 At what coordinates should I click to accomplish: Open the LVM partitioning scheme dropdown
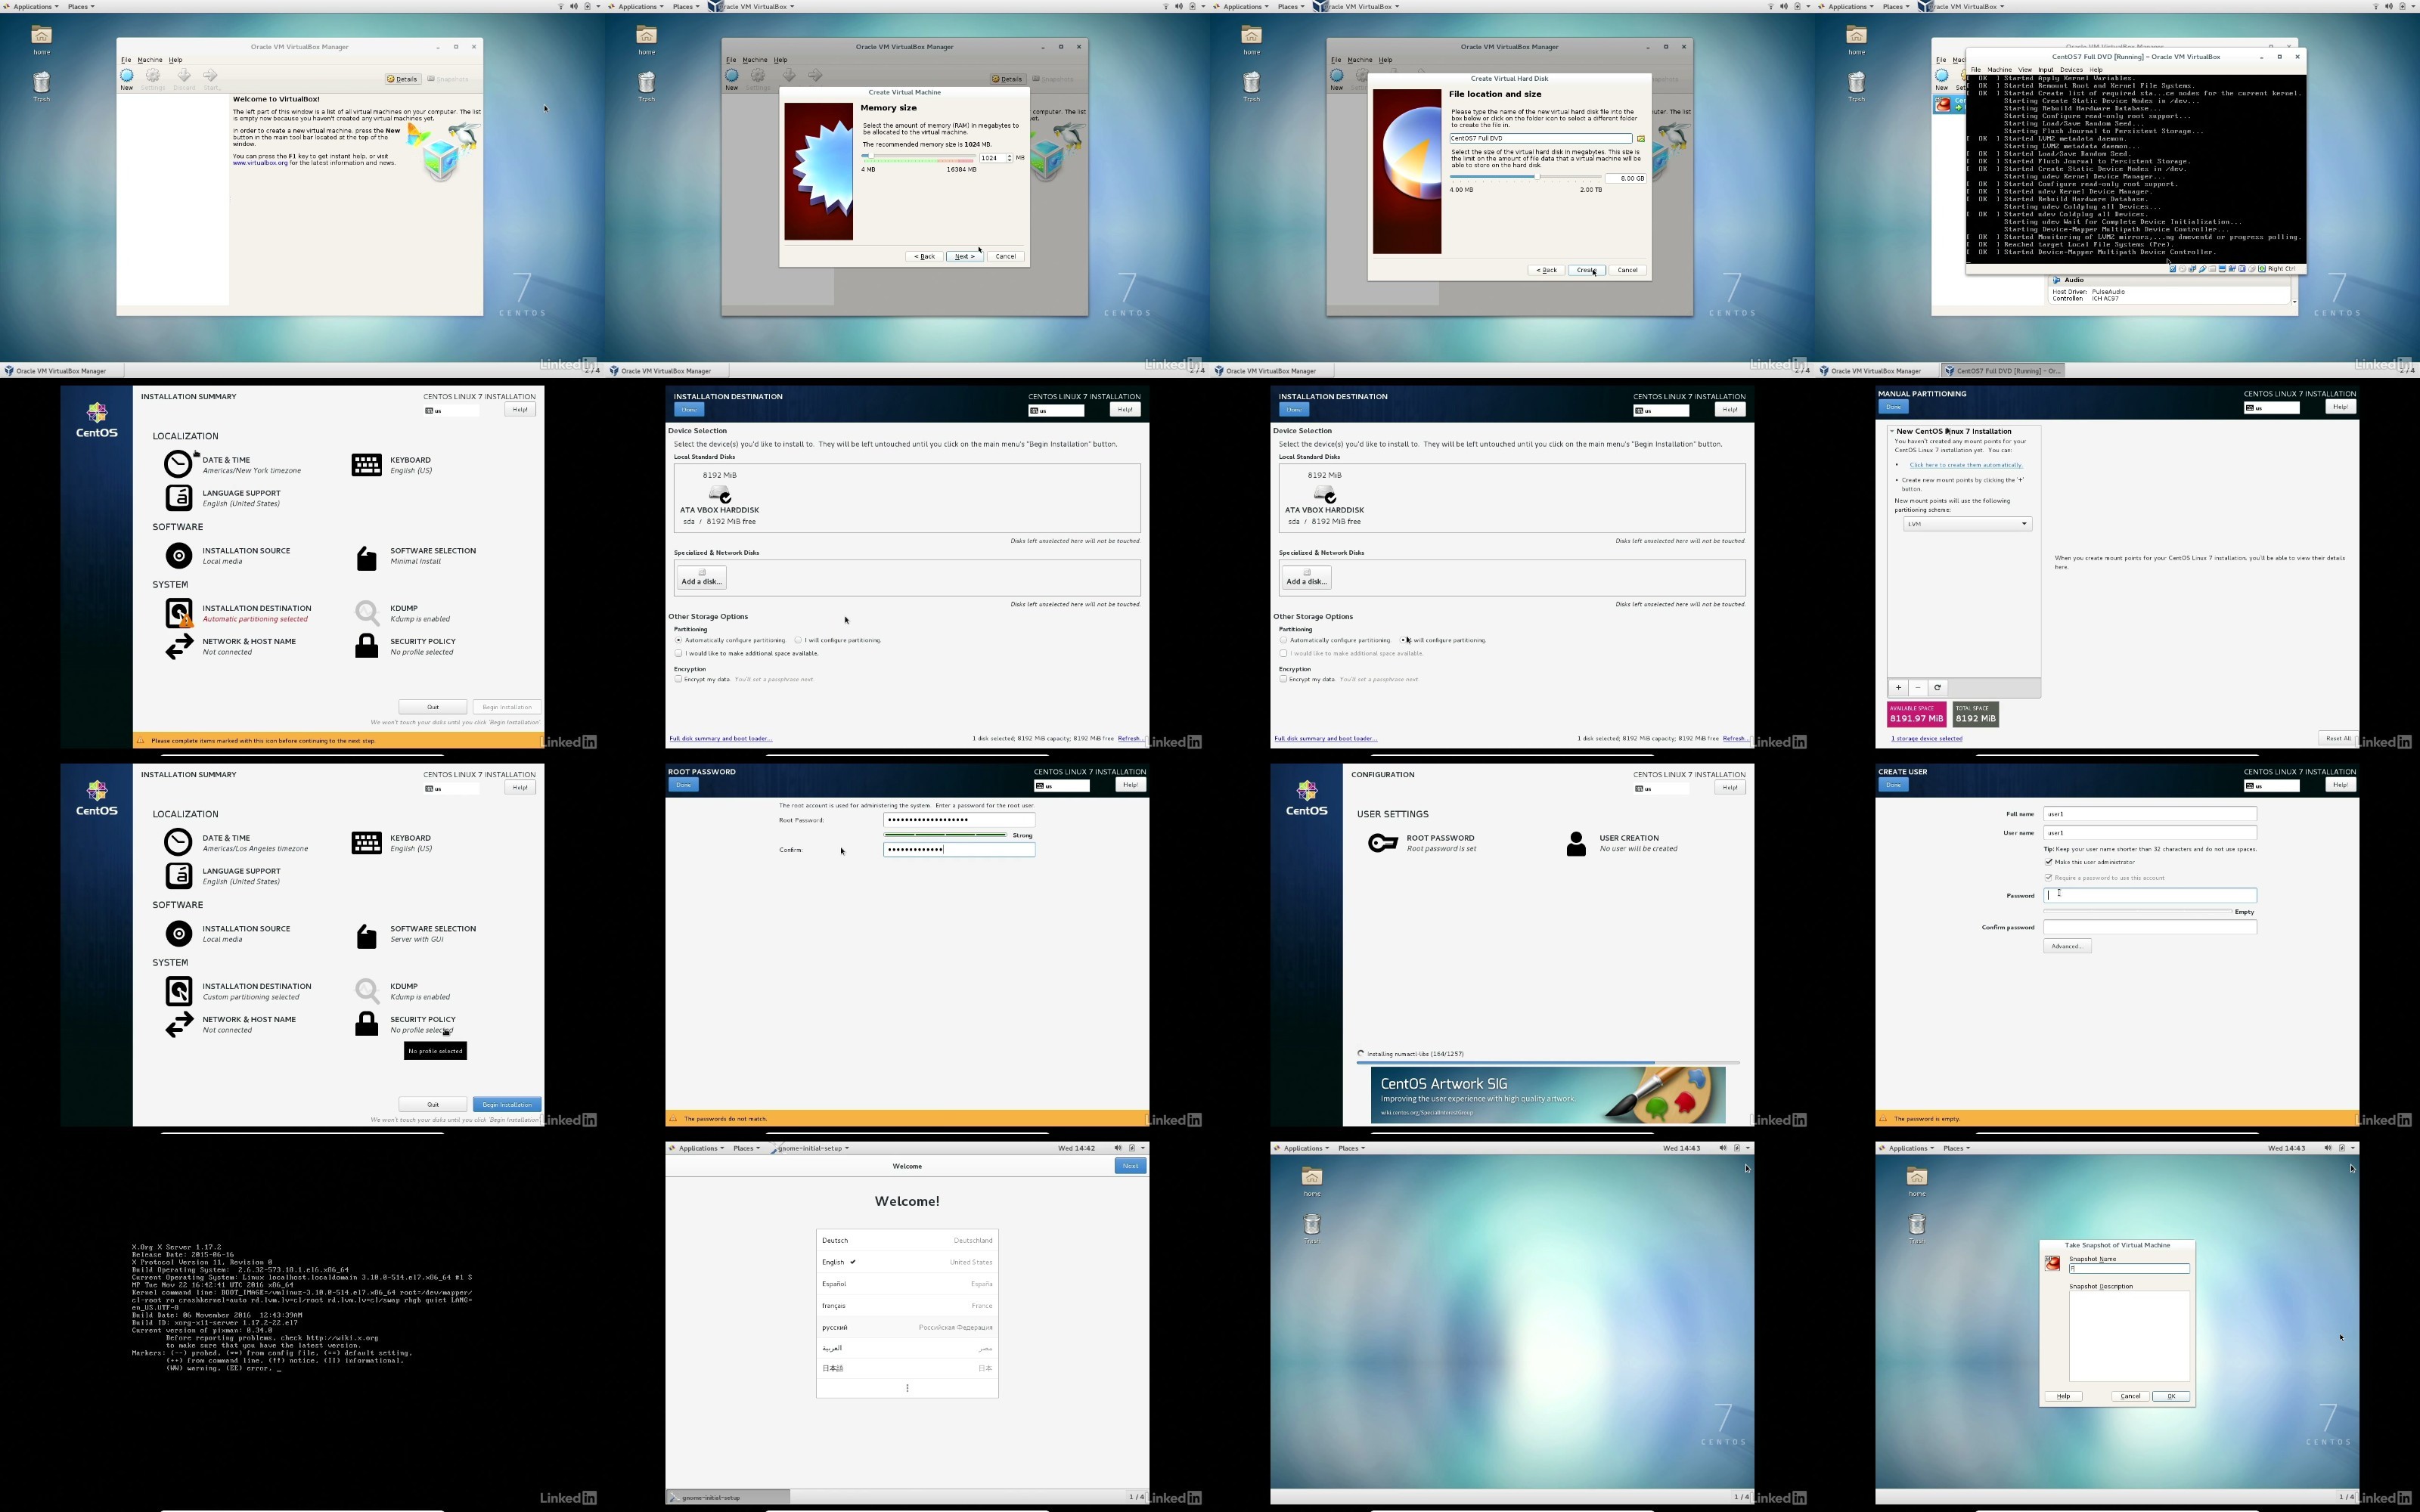[1967, 524]
